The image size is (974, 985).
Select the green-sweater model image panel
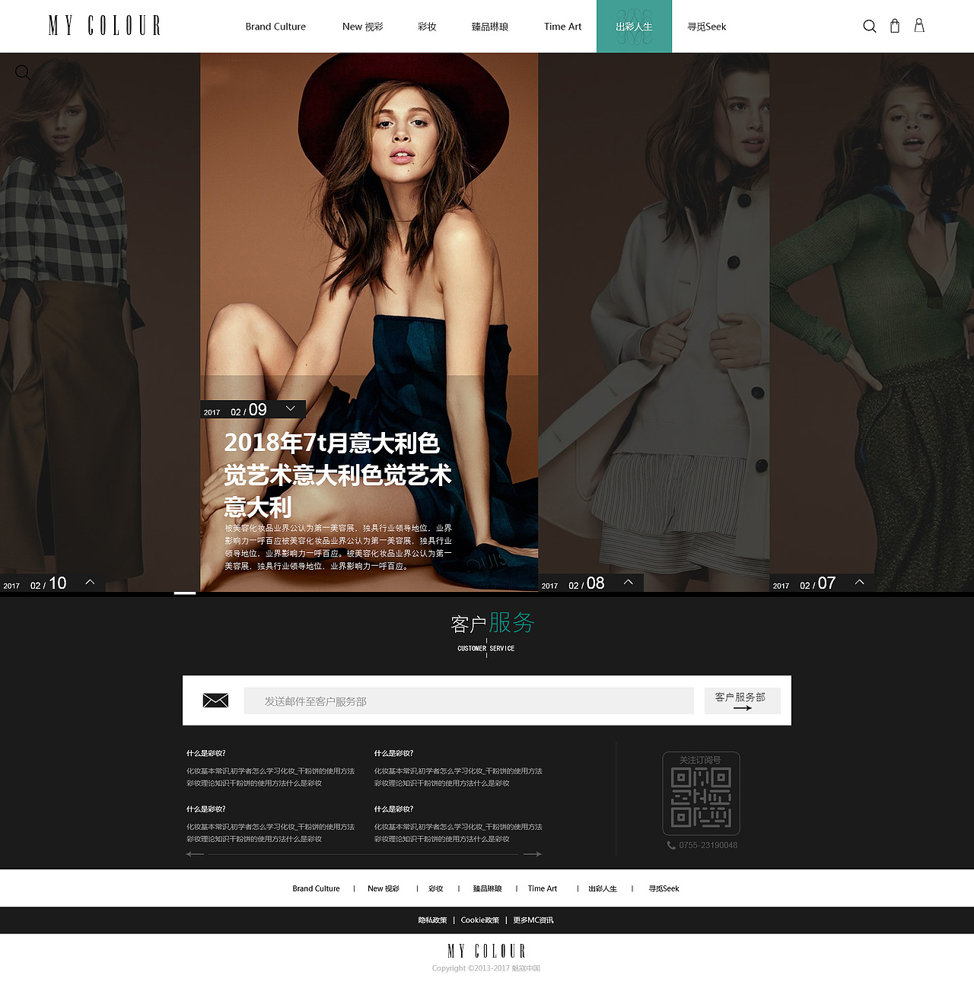[x=871, y=323]
